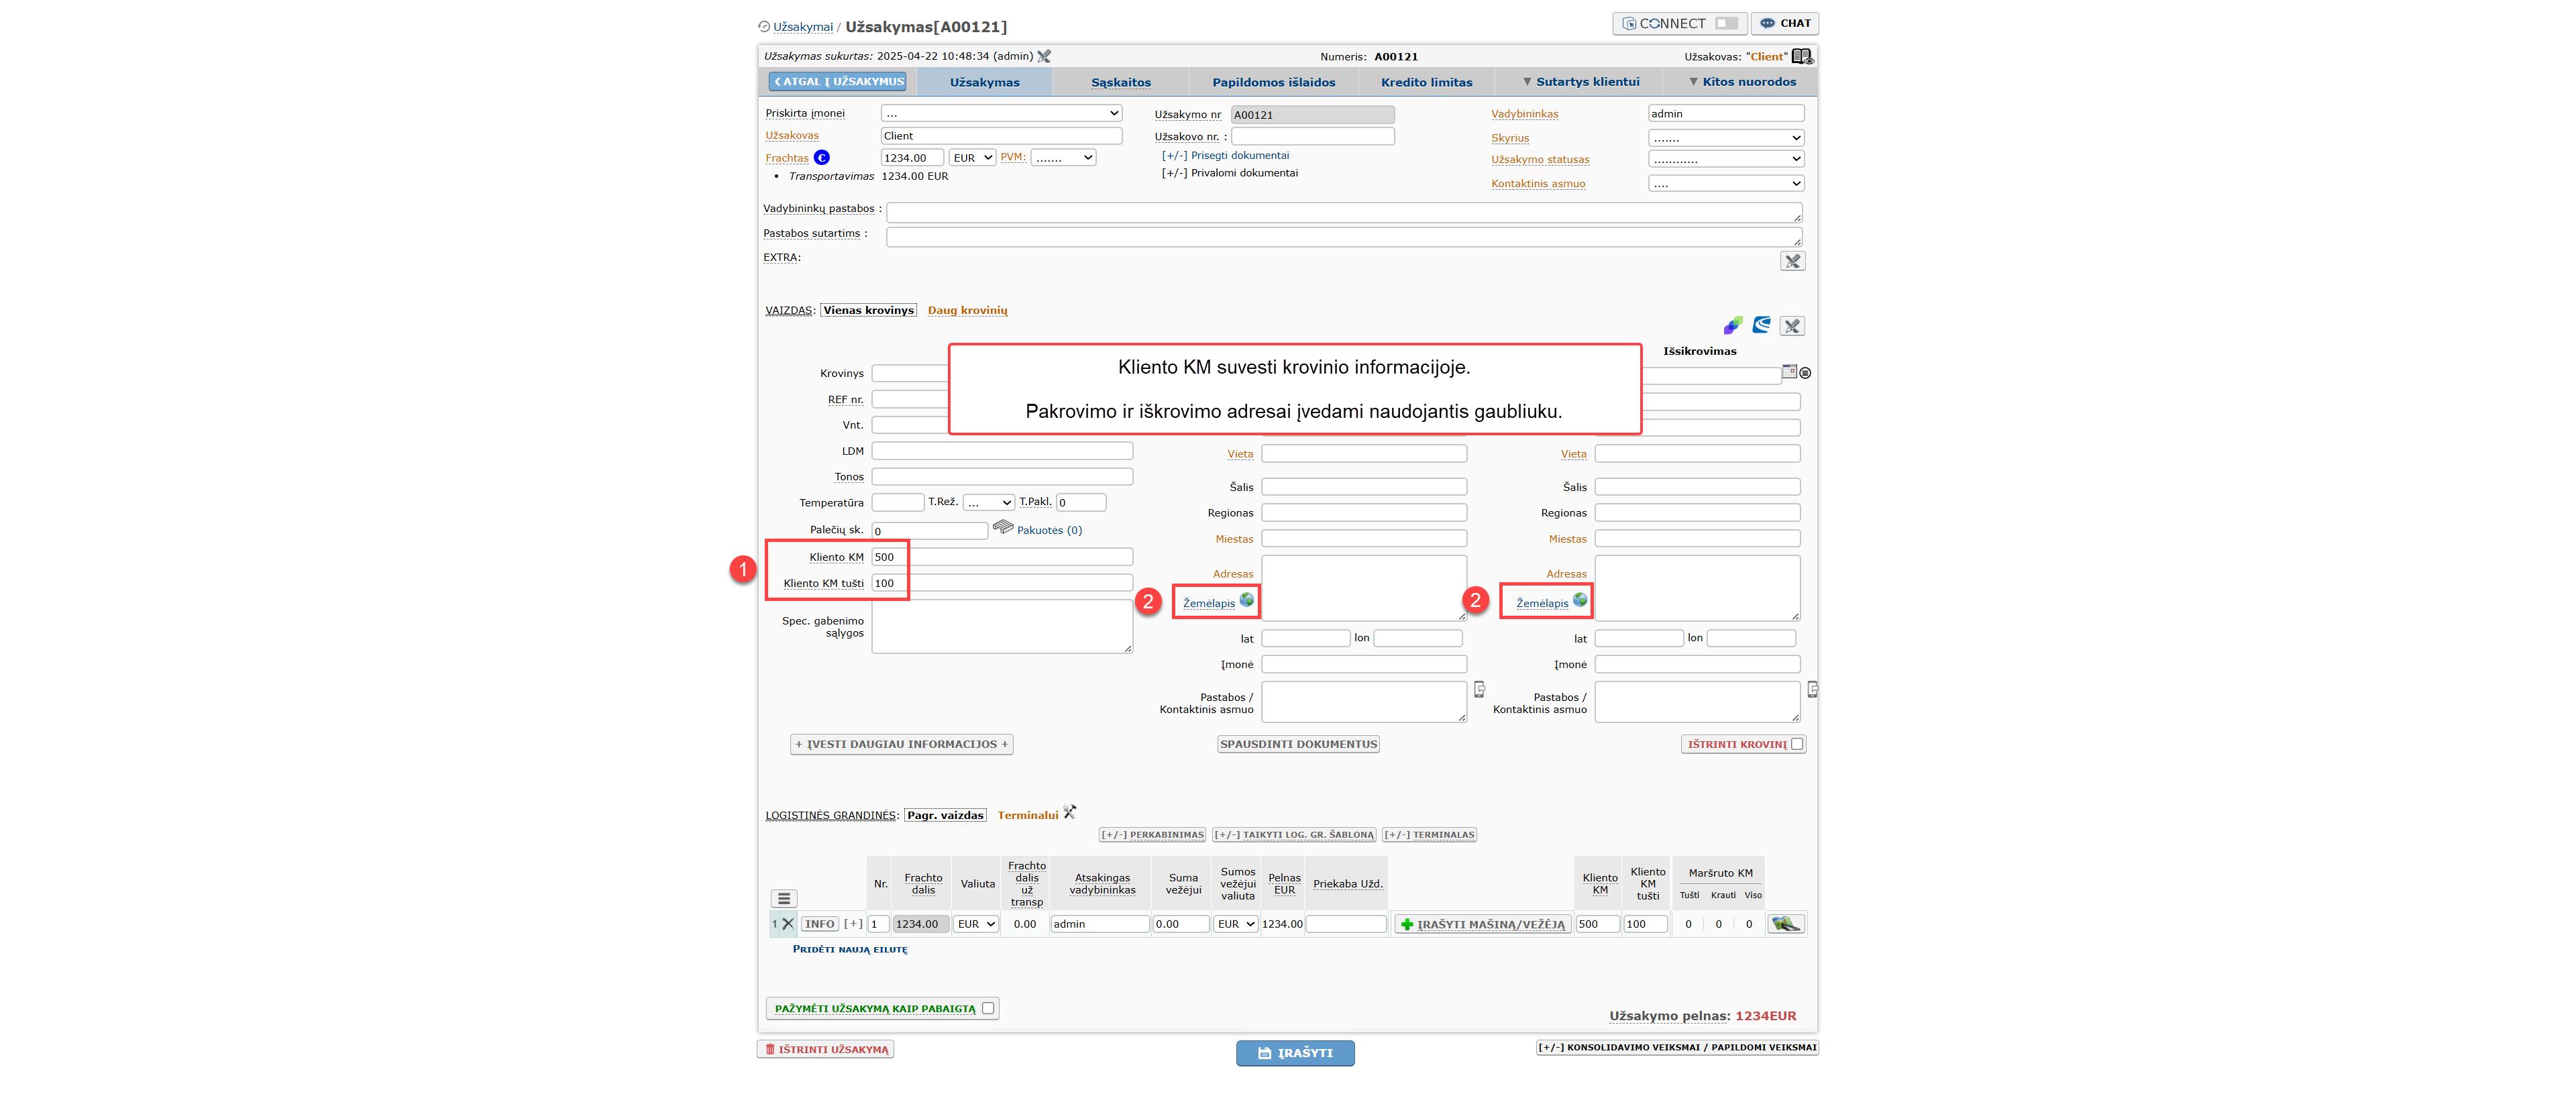Open the Priskirta įmonei dropdown
Screen dimensions: 2576x1094
click(1001, 114)
